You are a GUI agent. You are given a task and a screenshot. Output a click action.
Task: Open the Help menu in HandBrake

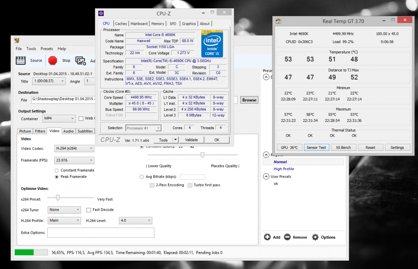point(62,49)
